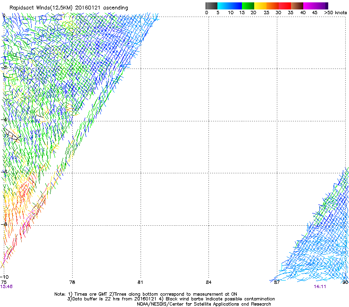Click the magenta 40-45 knots legend segment

coord(309,6)
